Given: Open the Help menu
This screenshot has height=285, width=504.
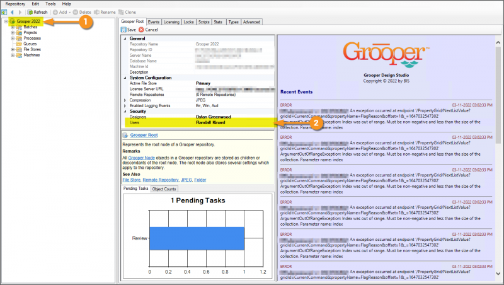Looking at the screenshot, I should click(x=67, y=4).
